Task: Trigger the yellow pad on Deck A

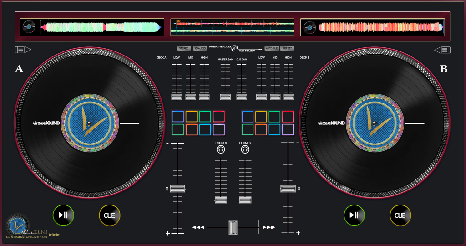Action: point(192,117)
